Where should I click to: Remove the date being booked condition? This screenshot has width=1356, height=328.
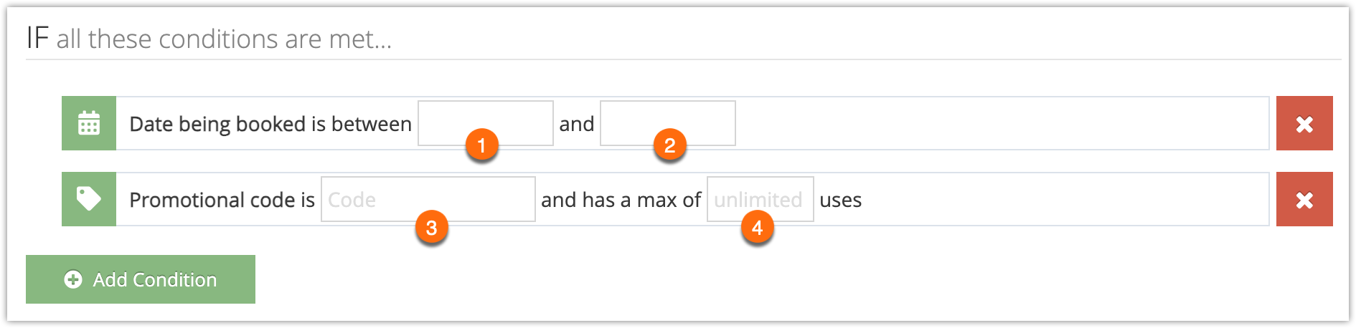[x=1304, y=123]
